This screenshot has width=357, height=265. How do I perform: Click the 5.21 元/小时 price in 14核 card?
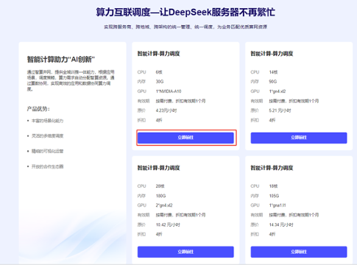(280, 110)
